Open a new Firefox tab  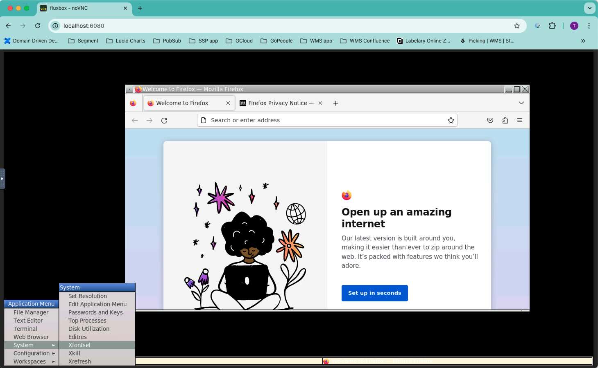coord(336,103)
